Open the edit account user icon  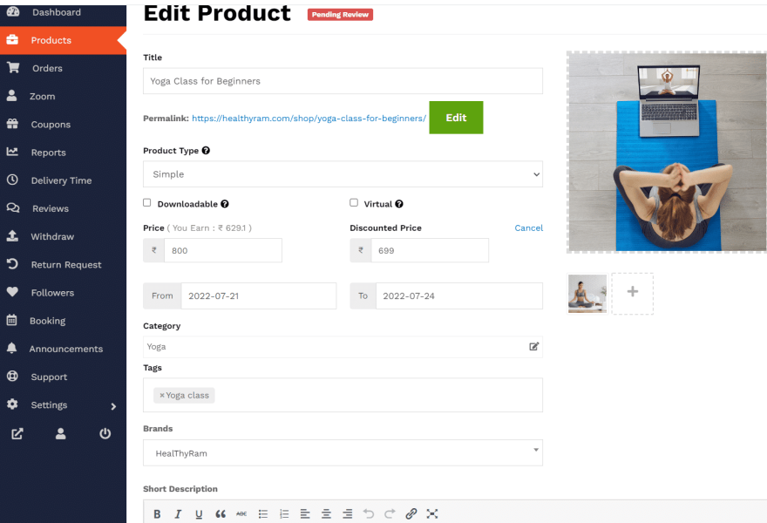point(61,434)
